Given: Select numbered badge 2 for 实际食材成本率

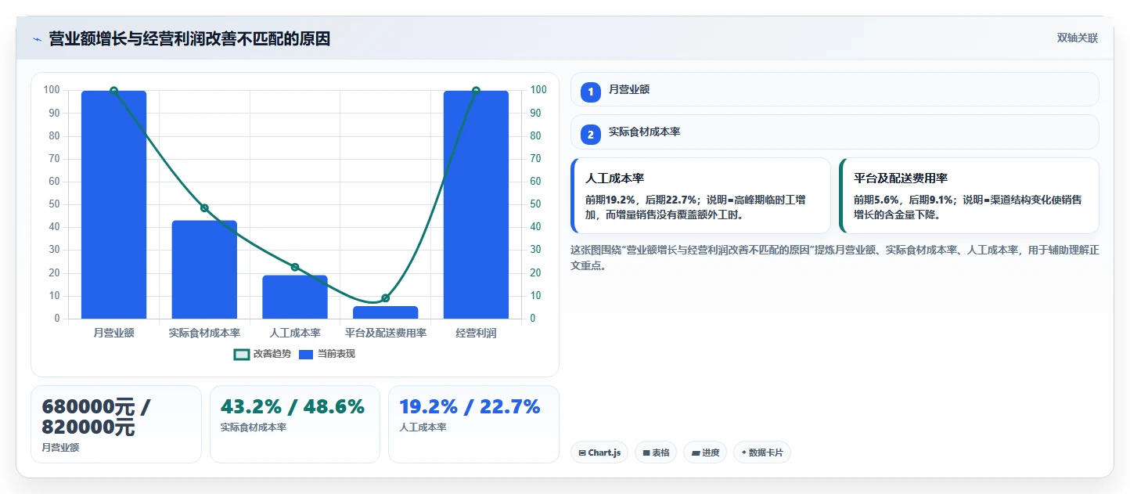Looking at the screenshot, I should pyautogui.click(x=591, y=135).
